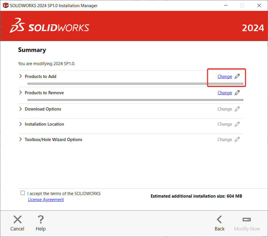
Task: Click the Products to Add progress bar
Action: click(x=135, y=84)
